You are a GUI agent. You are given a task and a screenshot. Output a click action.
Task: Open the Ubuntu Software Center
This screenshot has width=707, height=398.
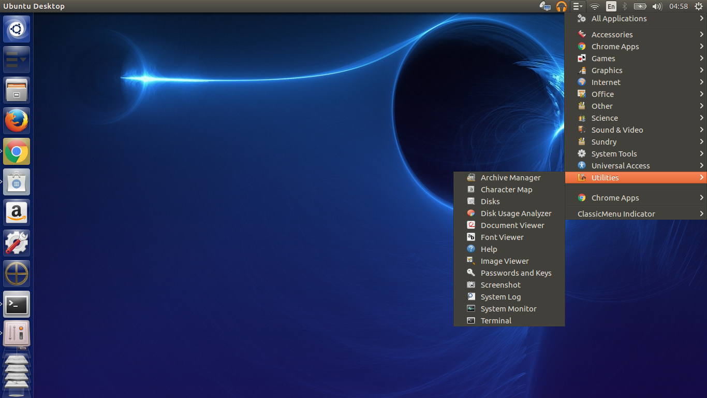coord(17,182)
